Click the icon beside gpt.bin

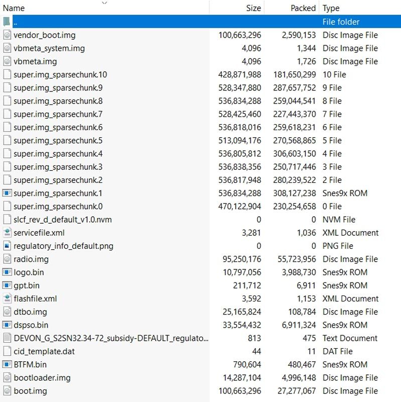(x=7, y=285)
